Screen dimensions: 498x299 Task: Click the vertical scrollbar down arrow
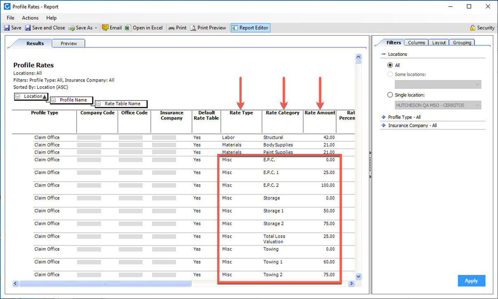click(x=358, y=276)
